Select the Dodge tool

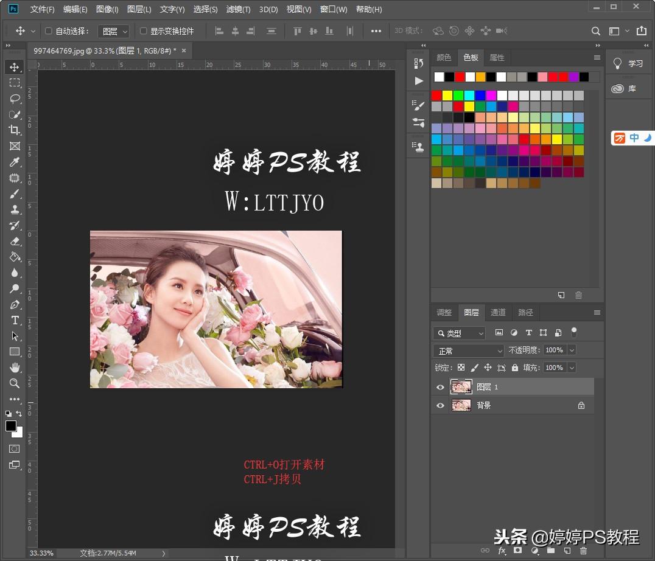tap(15, 288)
